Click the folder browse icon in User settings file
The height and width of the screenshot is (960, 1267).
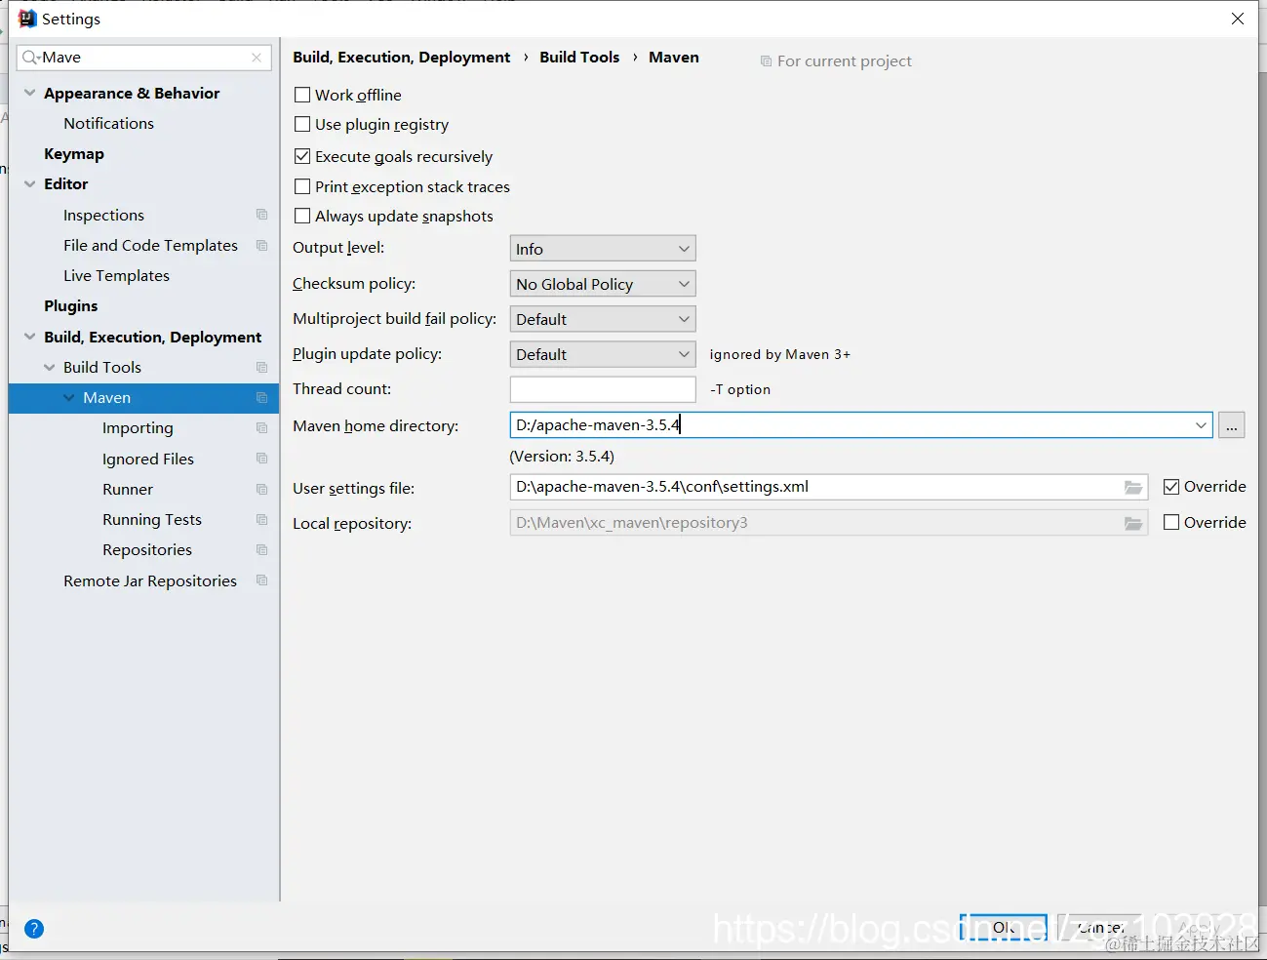pyautogui.click(x=1132, y=487)
